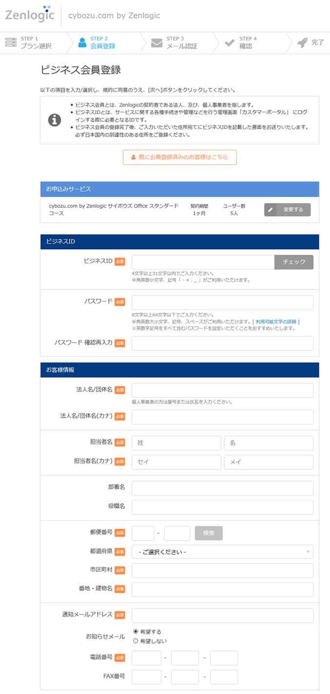
Task: Click ユーザー数 5人 text
Action: 234,210
